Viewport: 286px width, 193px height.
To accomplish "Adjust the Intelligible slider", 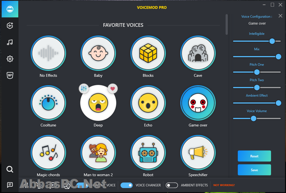I will point(257,41).
